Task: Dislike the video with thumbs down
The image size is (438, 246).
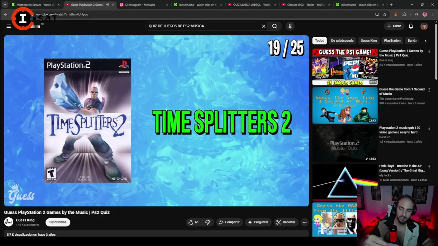Action: [x=207, y=222]
